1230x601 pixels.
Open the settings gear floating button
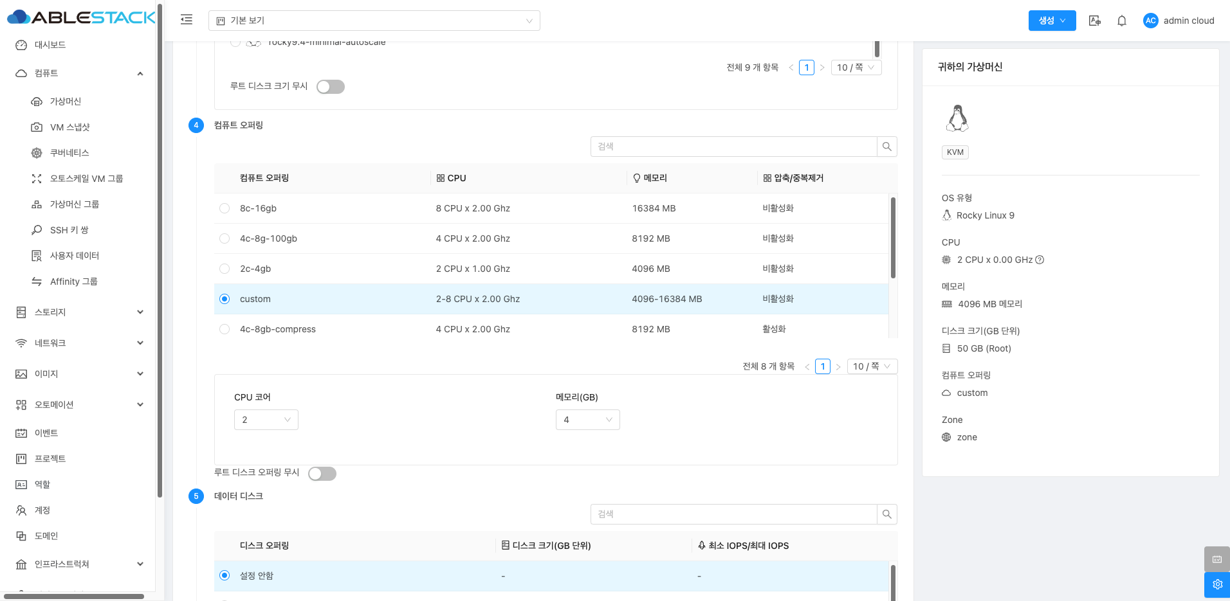click(x=1216, y=584)
